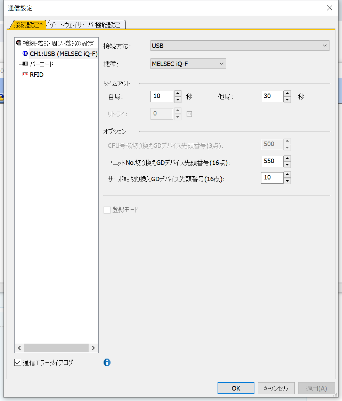Switch to ゲートウェイサーバ 機能設定 tab
This screenshot has height=401, width=342.
(85, 25)
